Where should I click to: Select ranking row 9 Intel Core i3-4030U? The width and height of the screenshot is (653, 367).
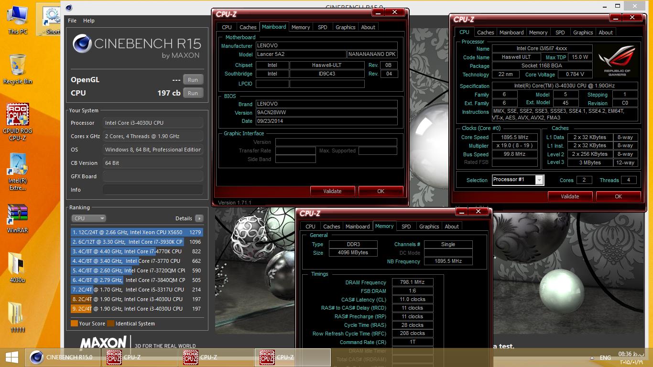pyautogui.click(x=137, y=309)
